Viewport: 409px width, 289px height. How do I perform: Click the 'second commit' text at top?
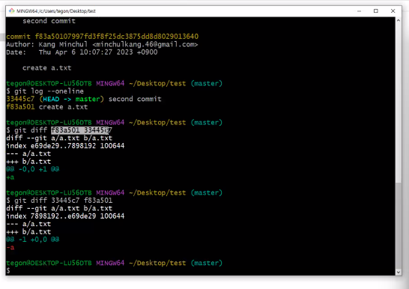(x=49, y=21)
